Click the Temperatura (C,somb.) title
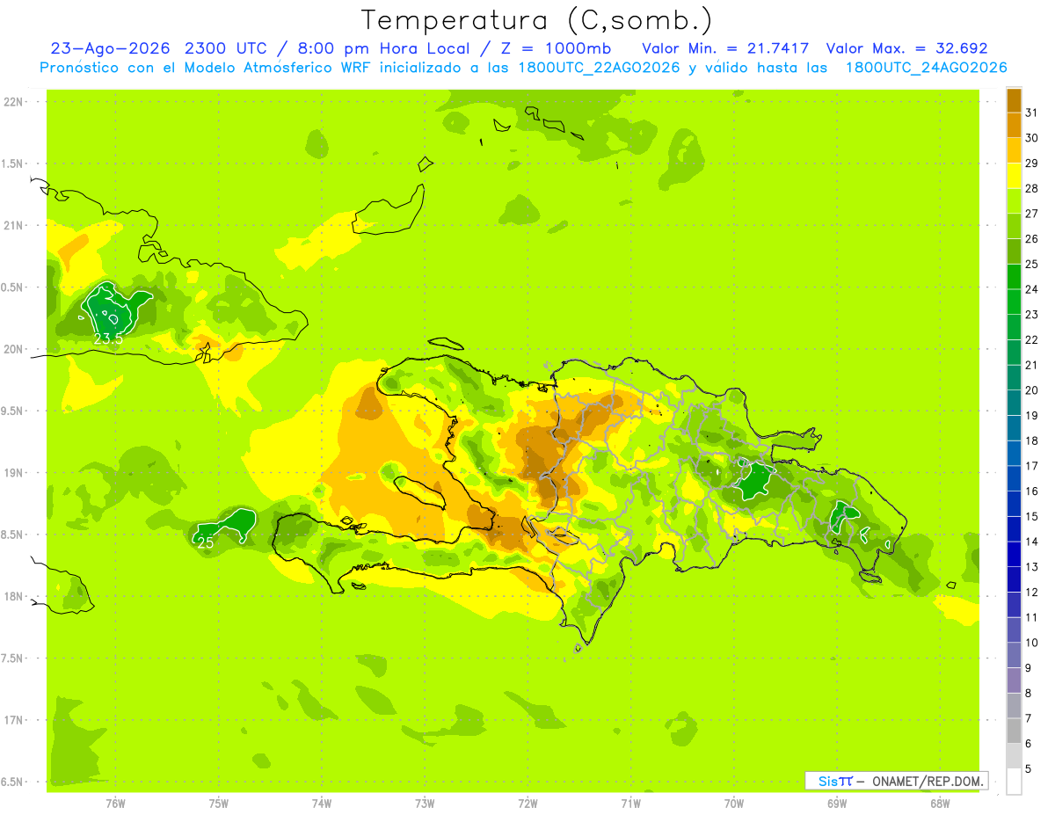 (537, 20)
